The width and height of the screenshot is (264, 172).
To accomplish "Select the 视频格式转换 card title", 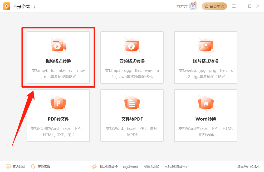I will (x=58, y=61).
